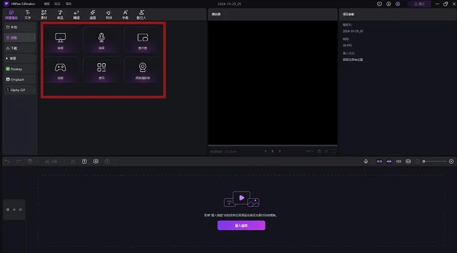Click the snapshot icon in player controls
Viewport: 457px width, 253px height.
(319, 151)
